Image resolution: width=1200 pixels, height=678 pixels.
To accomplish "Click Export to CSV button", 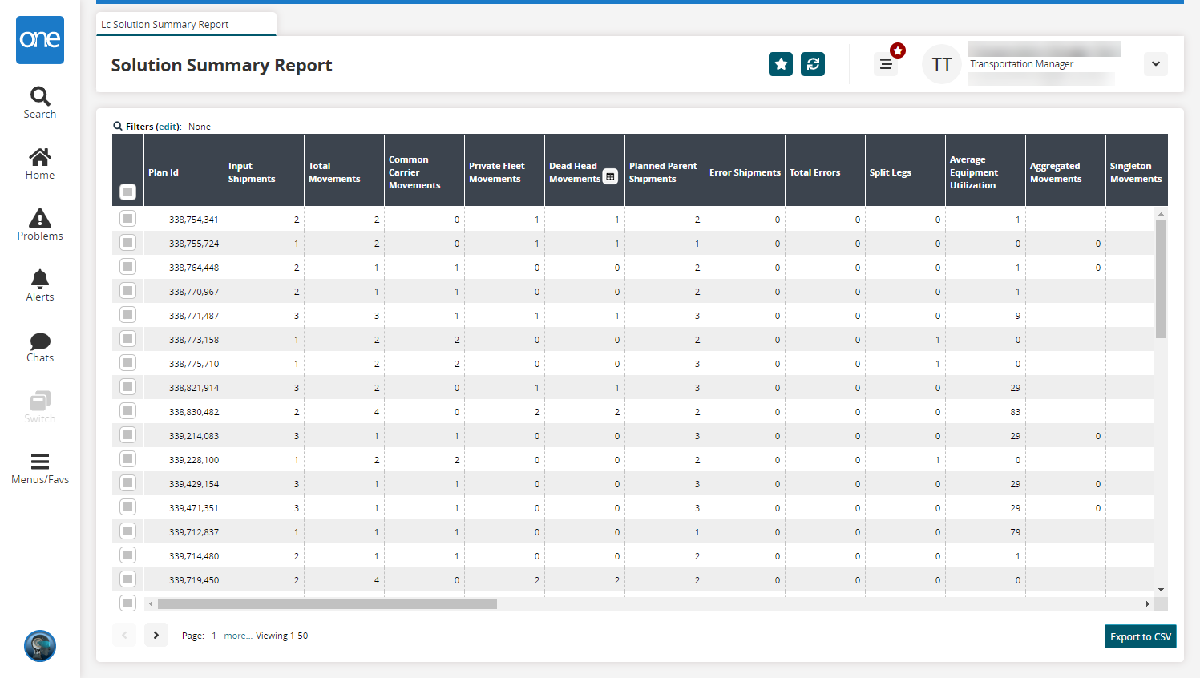I will click(x=1140, y=636).
